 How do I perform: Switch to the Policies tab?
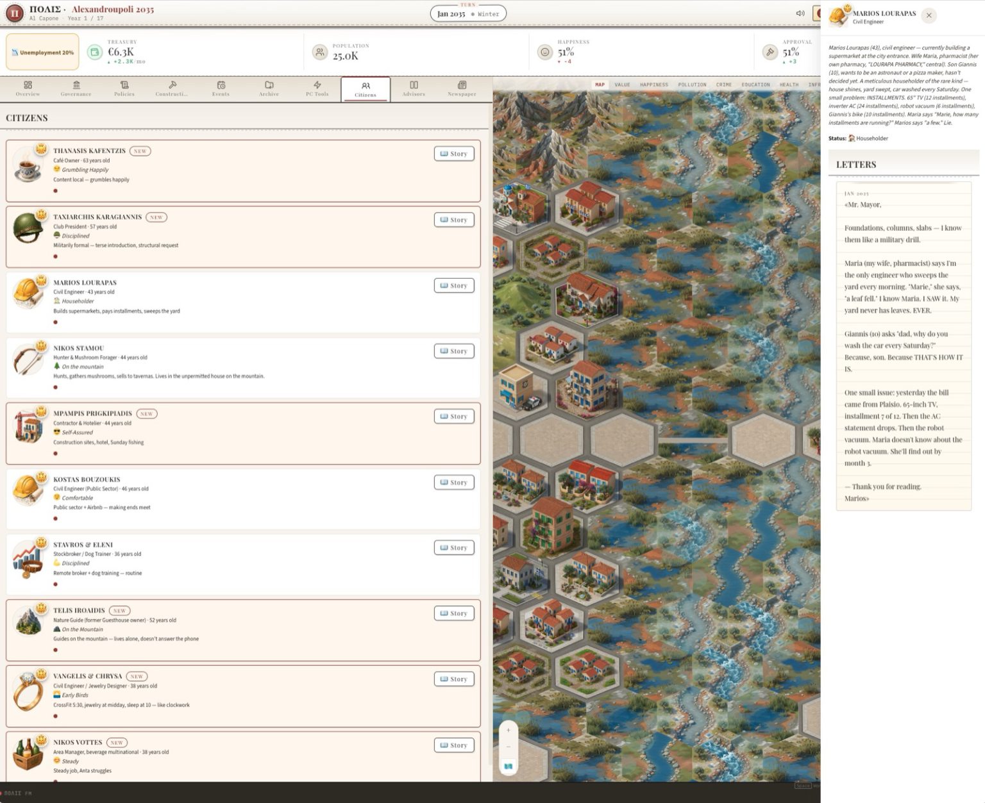(x=124, y=89)
